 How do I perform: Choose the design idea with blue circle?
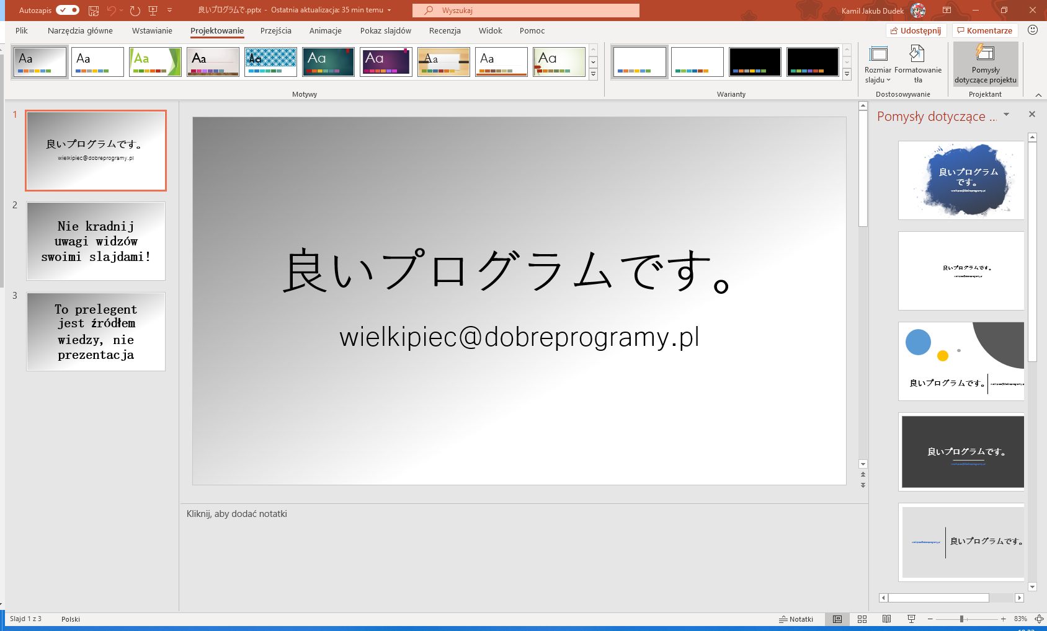pyautogui.click(x=961, y=361)
